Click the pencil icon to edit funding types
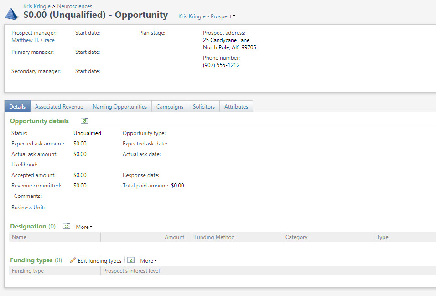Image resolution: width=436 pixels, height=296 pixels. (x=73, y=260)
